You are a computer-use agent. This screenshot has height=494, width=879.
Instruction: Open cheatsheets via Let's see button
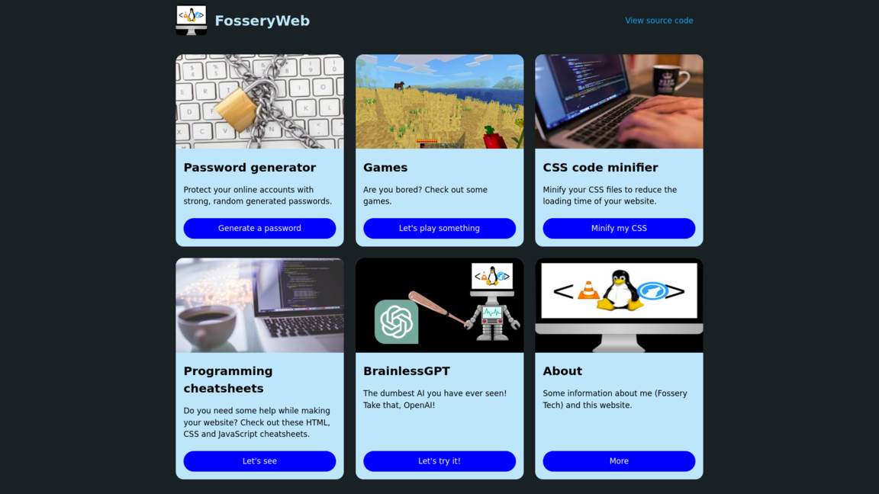[x=259, y=461]
